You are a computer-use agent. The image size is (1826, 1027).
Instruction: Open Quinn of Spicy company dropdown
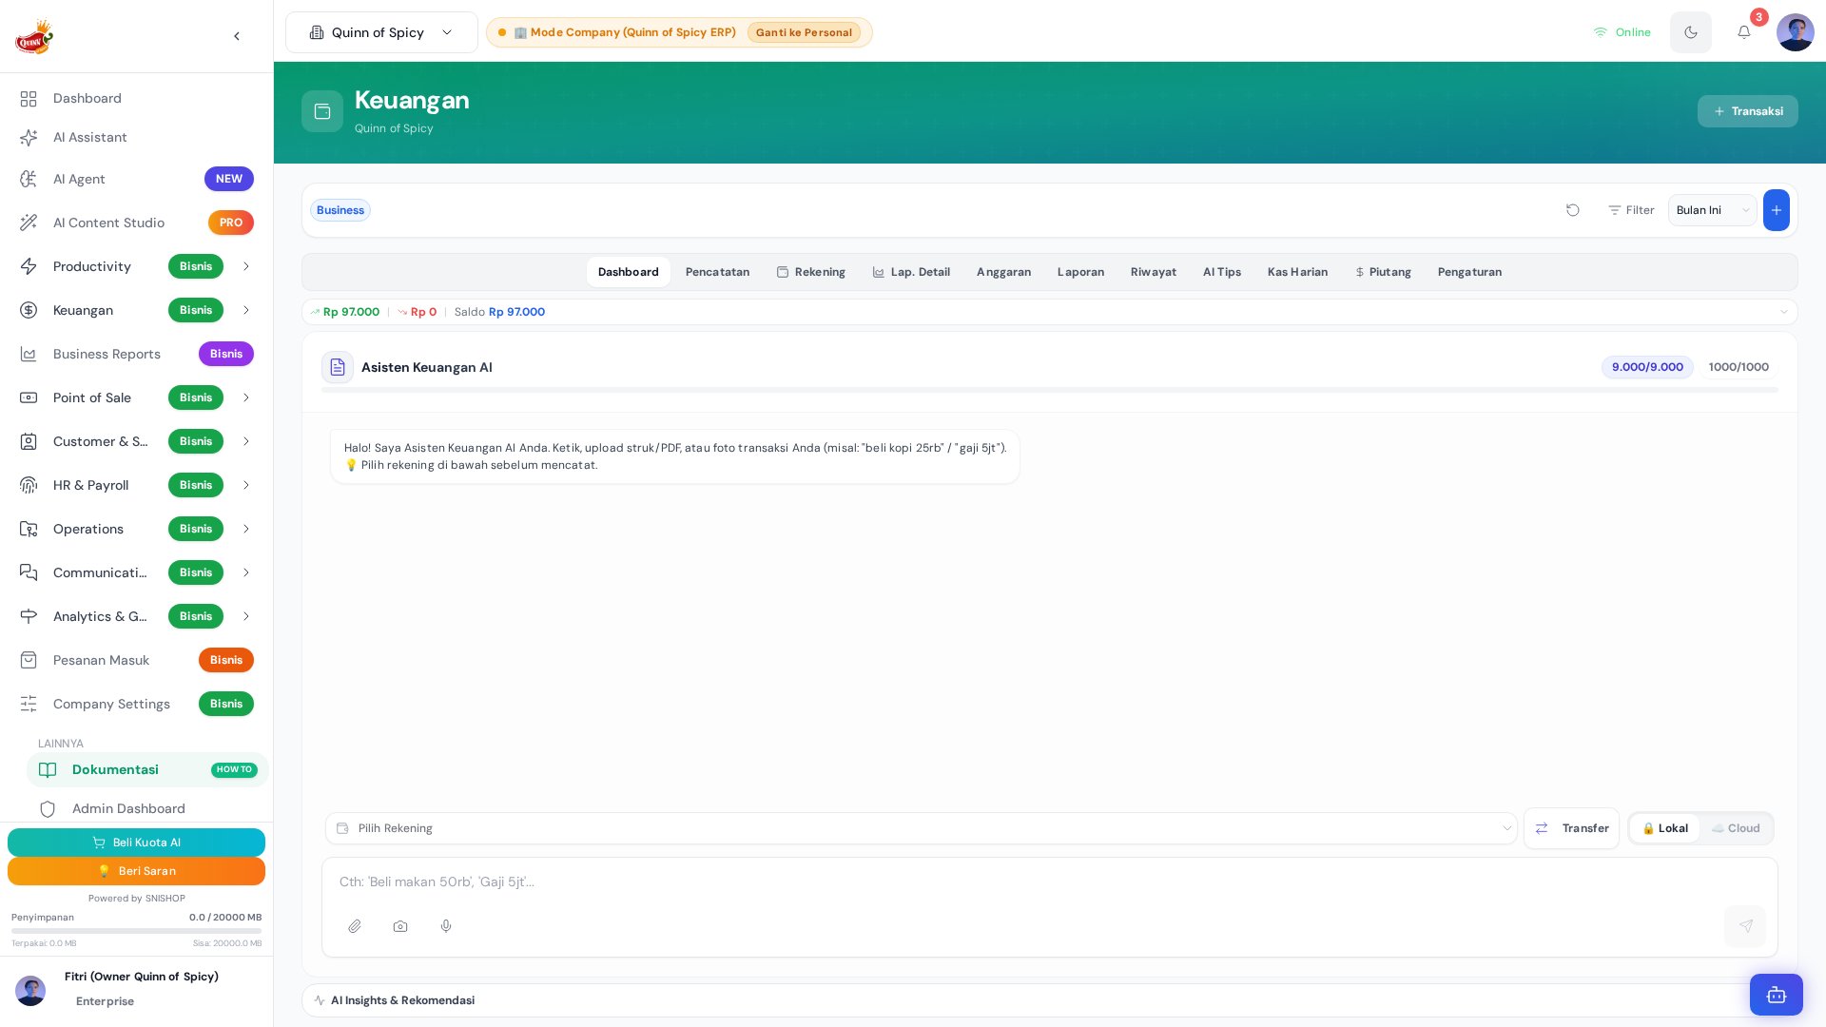point(381,32)
